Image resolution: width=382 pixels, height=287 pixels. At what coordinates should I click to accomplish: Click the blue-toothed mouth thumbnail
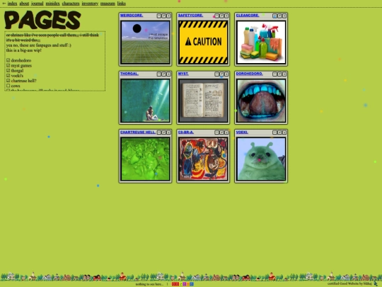point(261,101)
